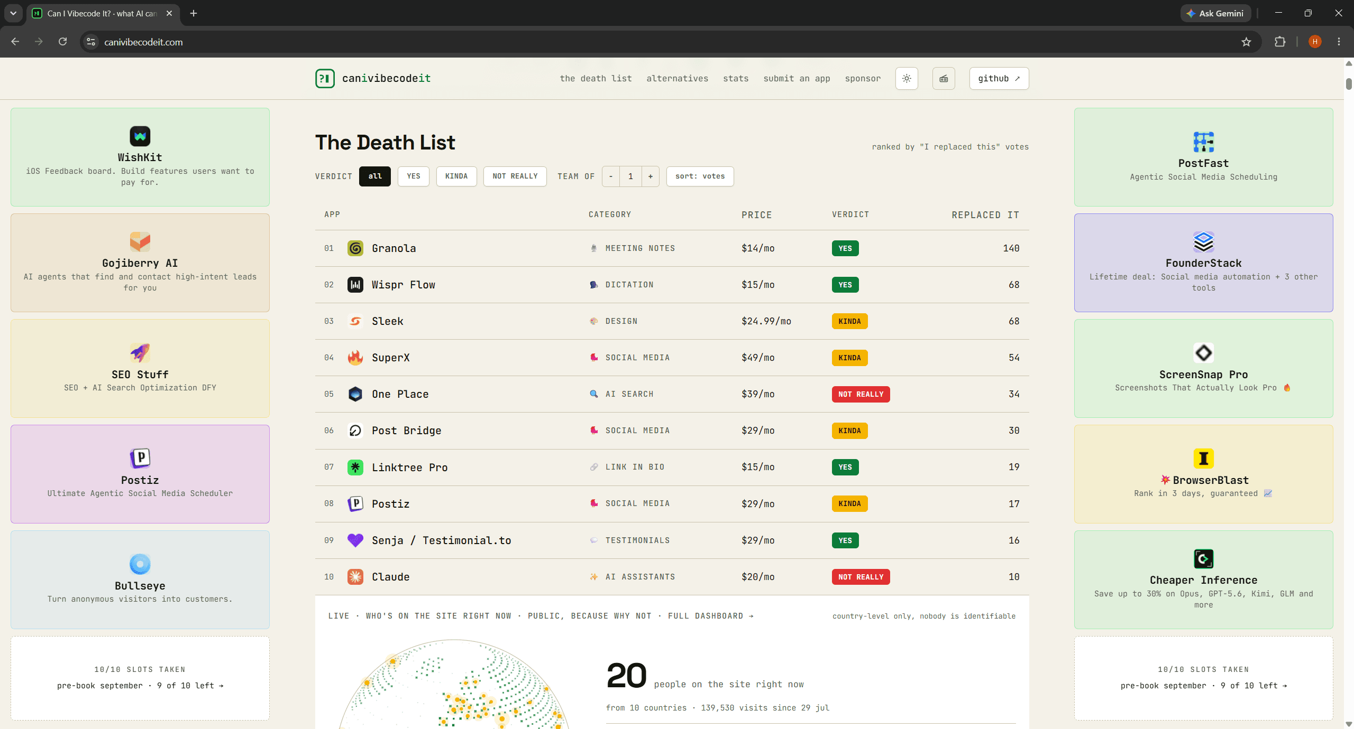Open the Granola app name link

(394, 248)
